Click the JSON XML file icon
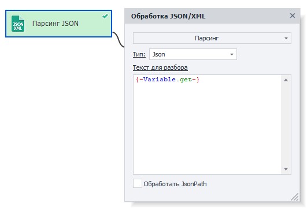Viewport: 307px width, 211px height. 18,24
